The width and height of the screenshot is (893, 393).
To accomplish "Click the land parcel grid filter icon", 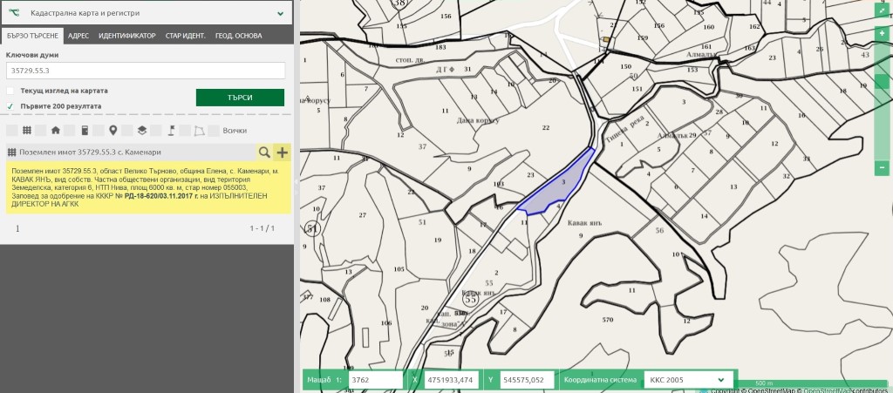I will pos(27,131).
